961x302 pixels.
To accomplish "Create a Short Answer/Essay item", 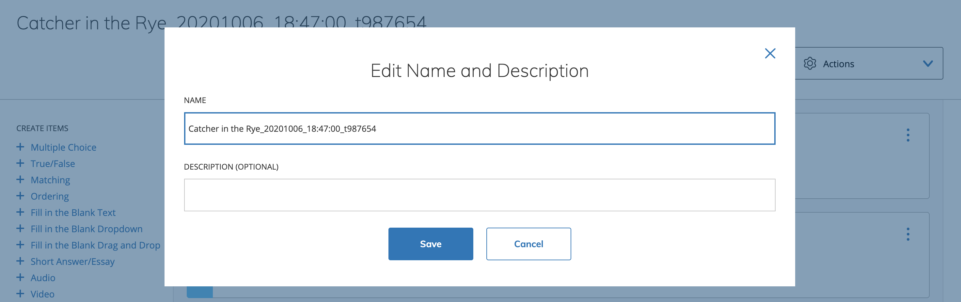I will 72,261.
